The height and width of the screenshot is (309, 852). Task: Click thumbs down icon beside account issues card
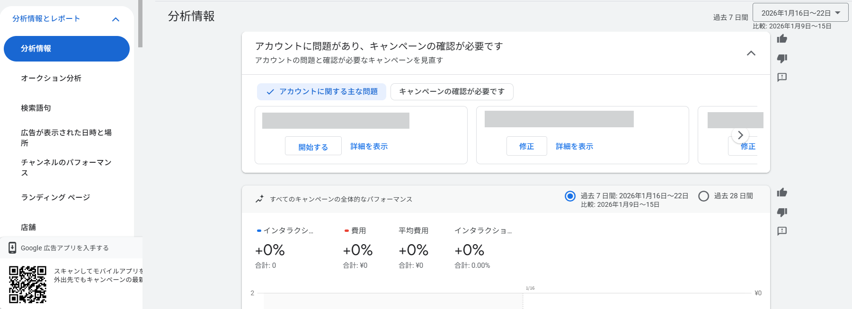pyautogui.click(x=782, y=58)
